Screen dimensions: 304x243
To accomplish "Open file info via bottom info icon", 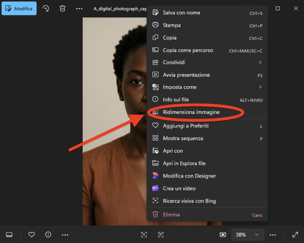I will (x=48, y=235).
